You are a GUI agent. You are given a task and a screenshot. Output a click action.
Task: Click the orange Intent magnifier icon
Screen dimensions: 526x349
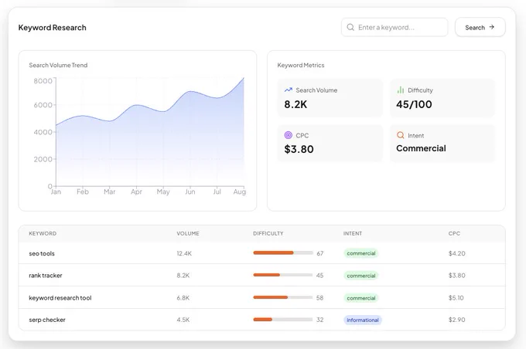coord(400,135)
